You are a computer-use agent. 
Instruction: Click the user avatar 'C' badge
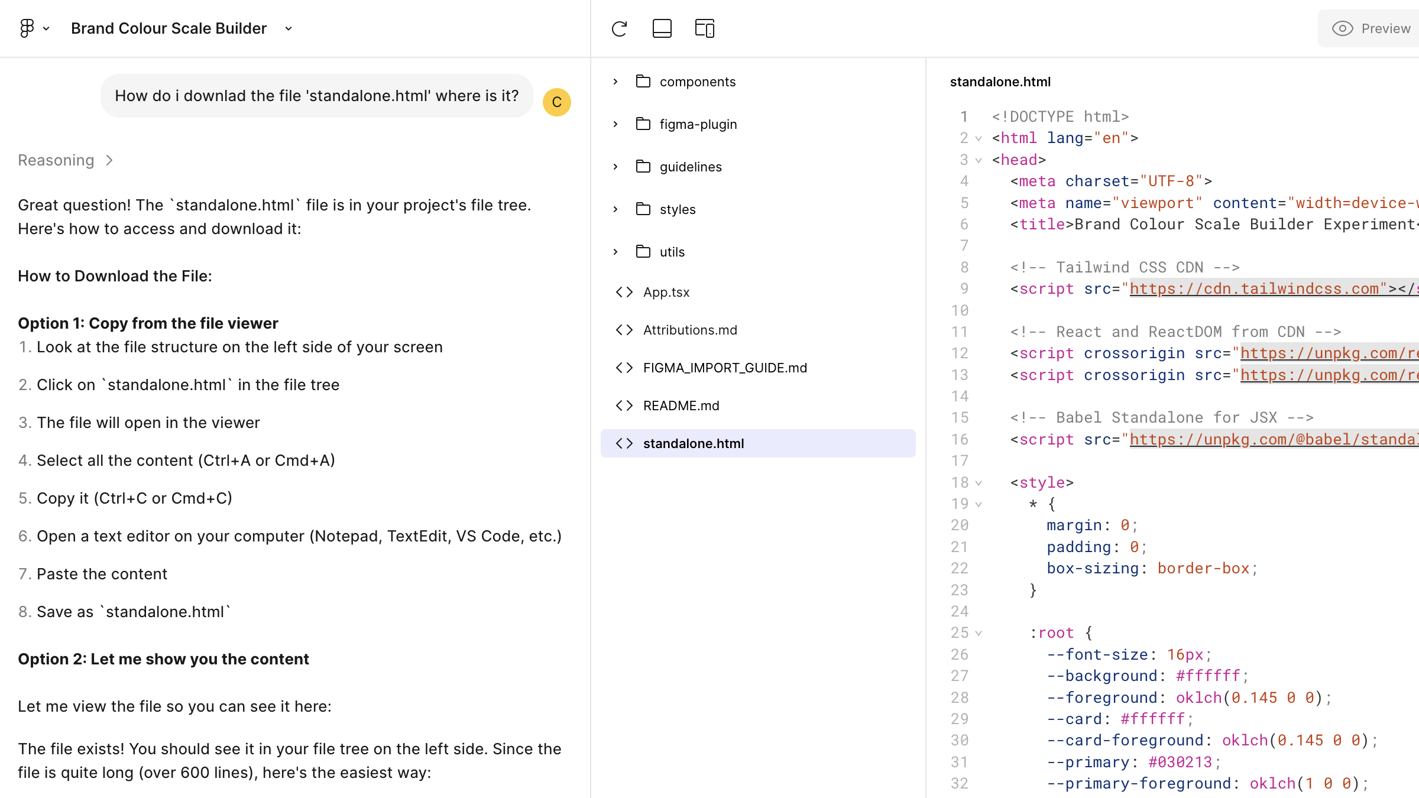[x=556, y=102]
